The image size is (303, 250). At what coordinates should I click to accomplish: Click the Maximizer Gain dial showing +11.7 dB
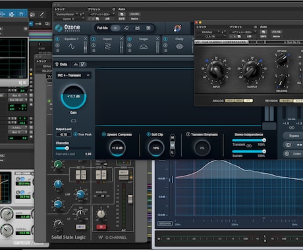(73, 97)
